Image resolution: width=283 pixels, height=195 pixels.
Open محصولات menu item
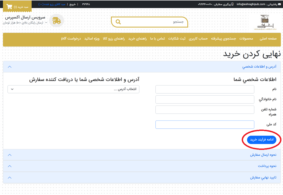click(246, 39)
